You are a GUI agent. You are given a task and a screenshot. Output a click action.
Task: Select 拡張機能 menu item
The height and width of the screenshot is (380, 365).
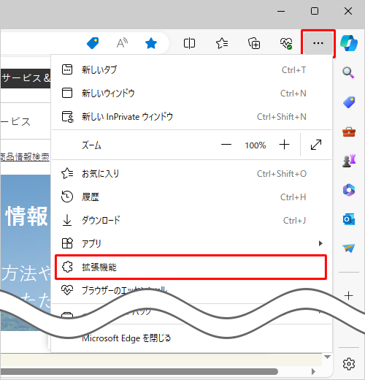(191, 267)
